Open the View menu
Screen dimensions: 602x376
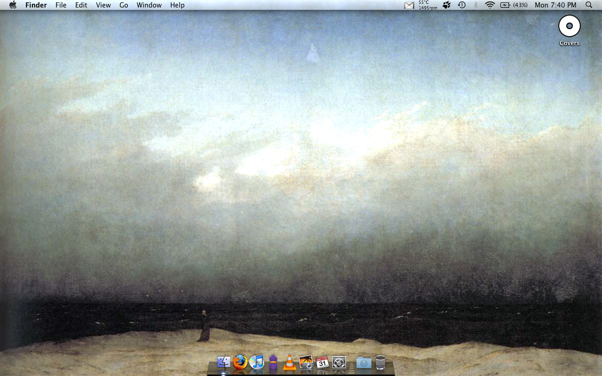click(x=103, y=5)
